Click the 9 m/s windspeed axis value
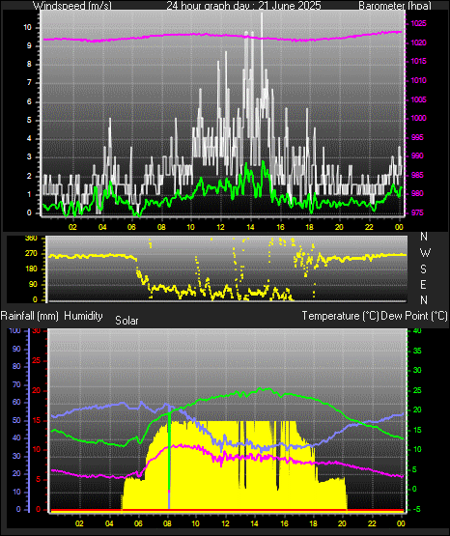Screen dimensions: 450x536 tap(29, 45)
